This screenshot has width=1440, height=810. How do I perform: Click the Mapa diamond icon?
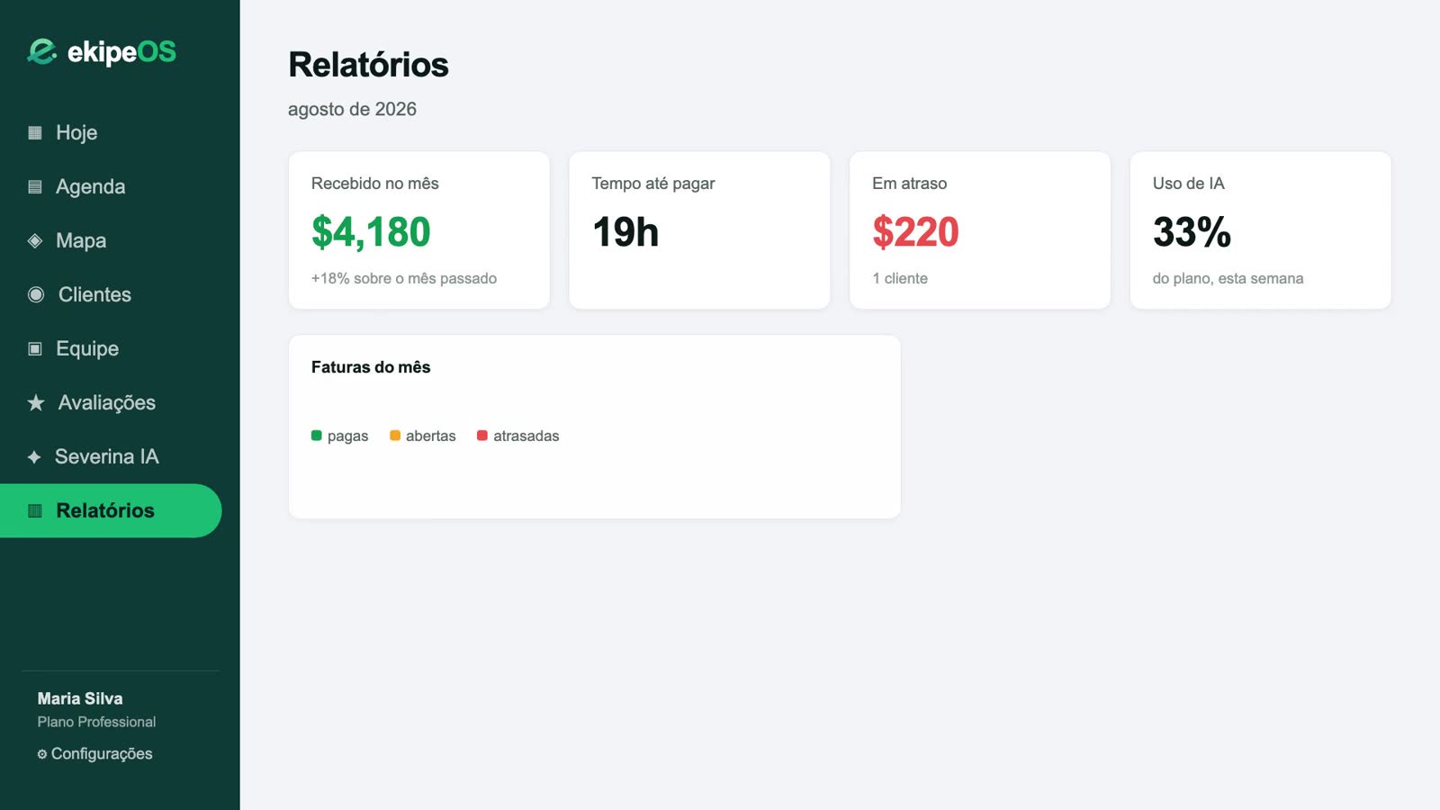[x=35, y=240]
